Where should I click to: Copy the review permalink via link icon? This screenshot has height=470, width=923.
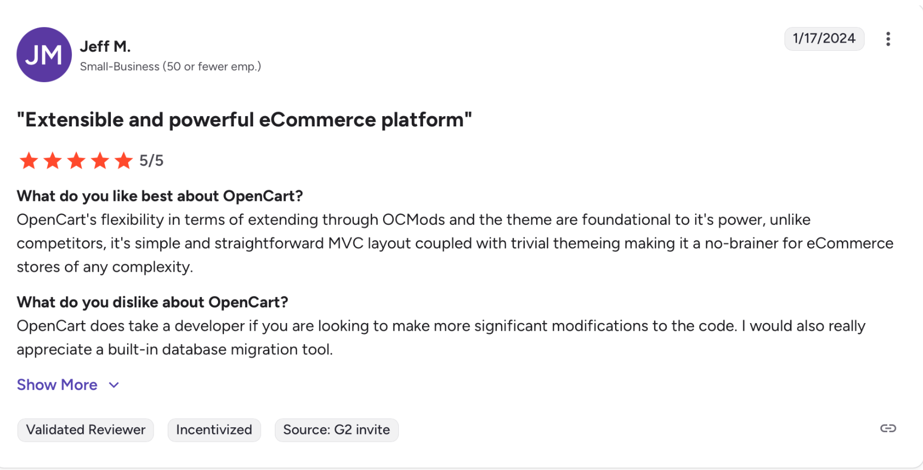click(888, 428)
